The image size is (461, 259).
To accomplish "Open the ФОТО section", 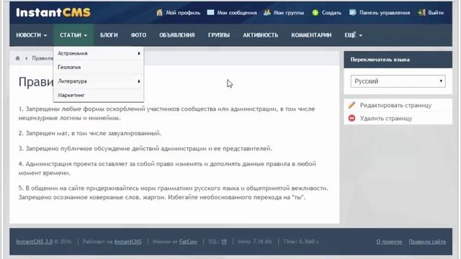I will tap(138, 35).
